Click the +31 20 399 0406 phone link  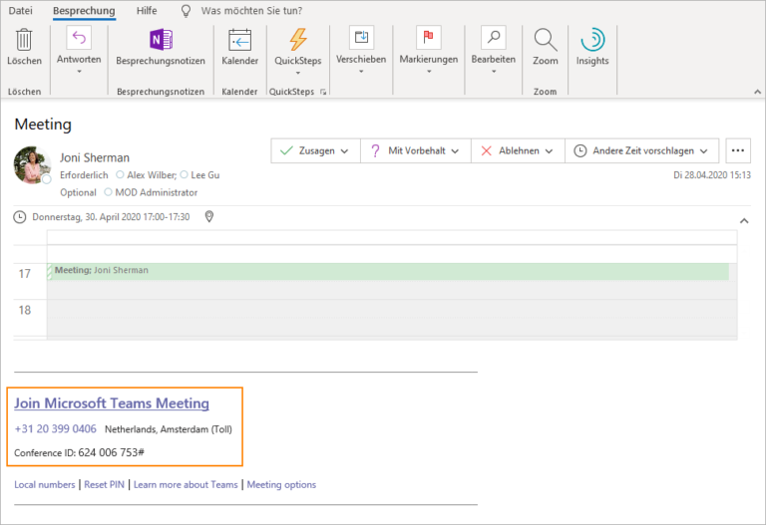point(55,429)
